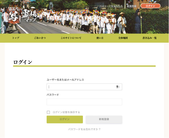Open the 書き込み一覧 menu item
The image size is (169, 138).
pos(149,38)
